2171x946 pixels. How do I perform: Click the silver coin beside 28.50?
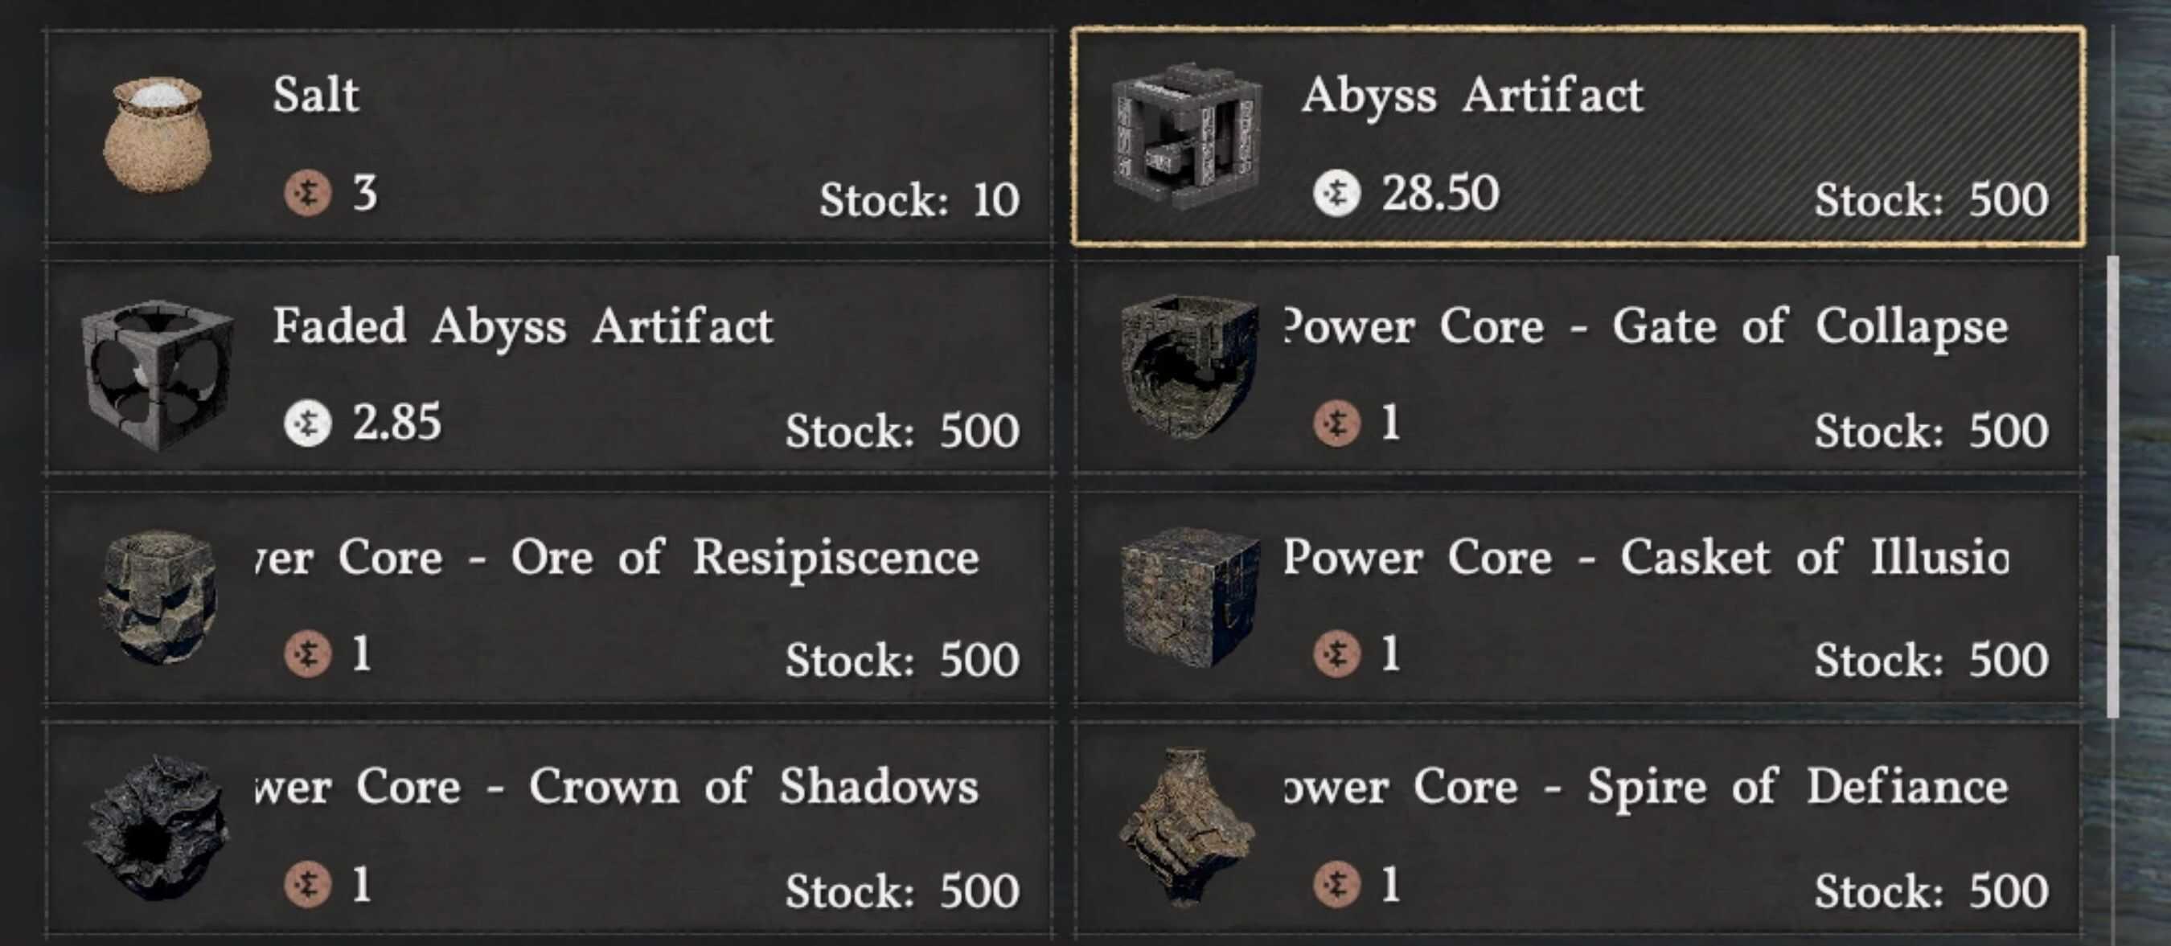click(x=1336, y=193)
